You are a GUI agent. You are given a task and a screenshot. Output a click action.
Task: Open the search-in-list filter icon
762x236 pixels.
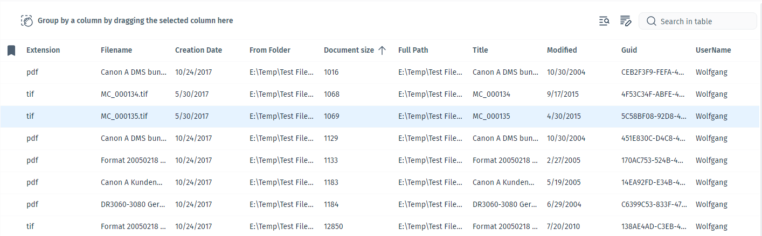click(x=604, y=21)
